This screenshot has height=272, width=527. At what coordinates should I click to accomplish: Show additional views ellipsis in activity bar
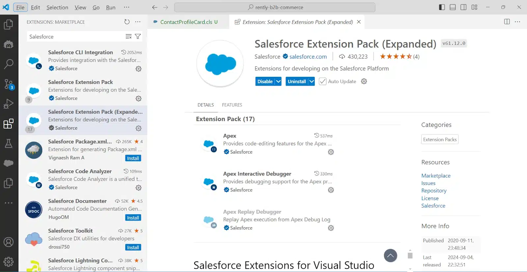click(9, 203)
